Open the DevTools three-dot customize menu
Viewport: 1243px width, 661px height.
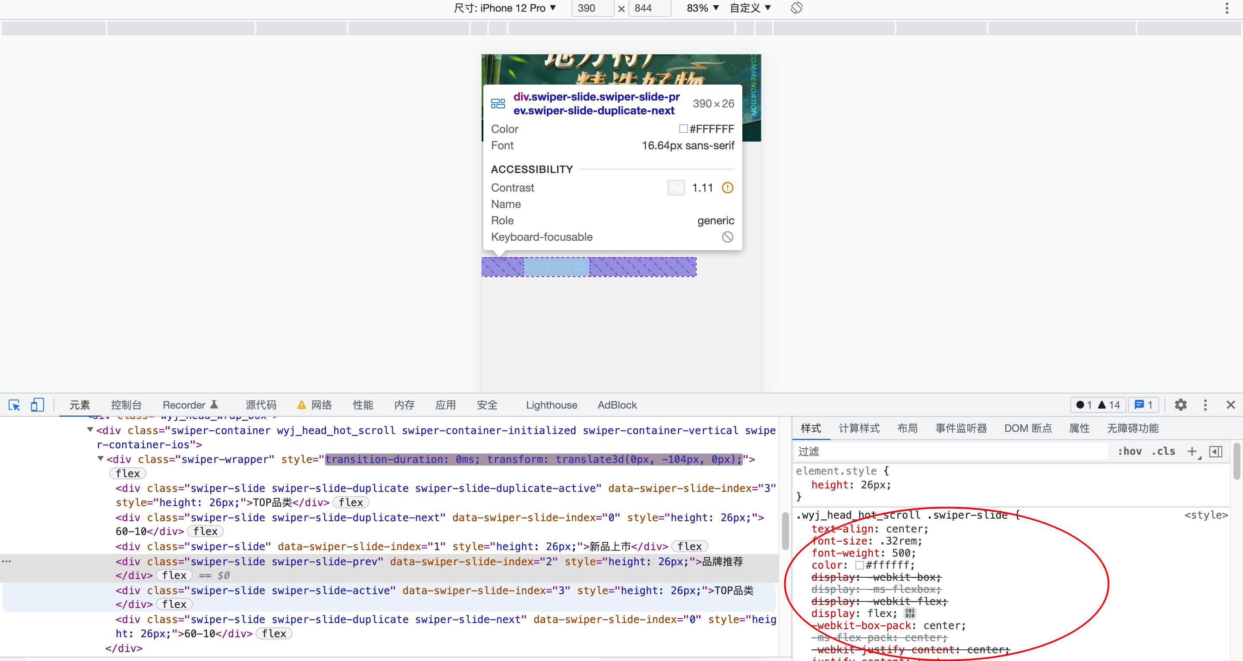(1205, 405)
